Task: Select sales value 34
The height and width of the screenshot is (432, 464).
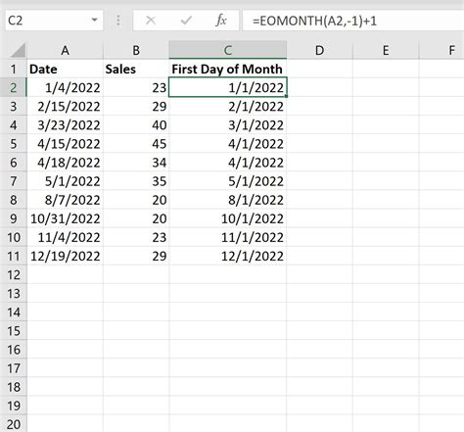Action: point(136,163)
